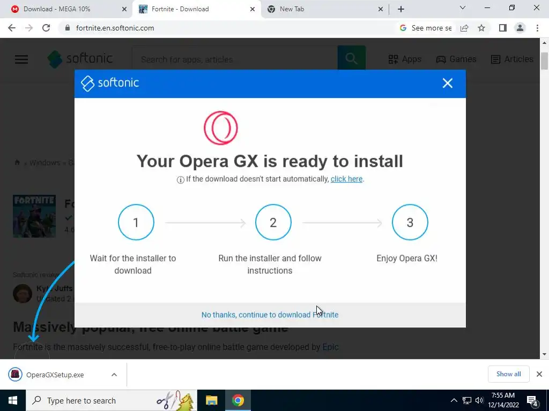Open the Softonic hamburger menu
The width and height of the screenshot is (549, 411).
21,59
